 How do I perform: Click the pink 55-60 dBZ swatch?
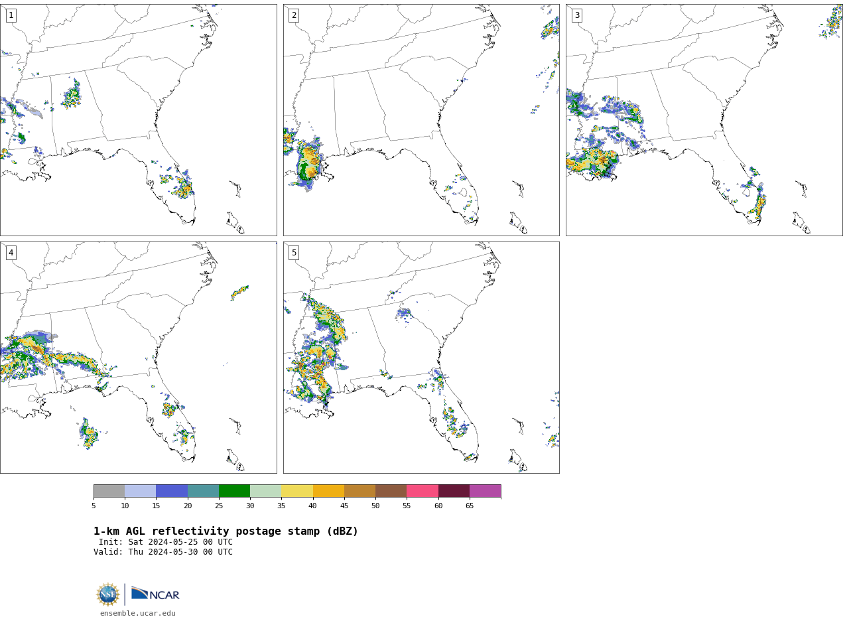[423, 491]
